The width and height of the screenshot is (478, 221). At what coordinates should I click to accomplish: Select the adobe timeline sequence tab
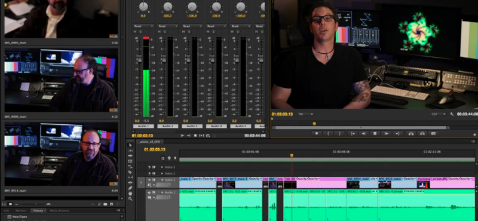[150, 142]
